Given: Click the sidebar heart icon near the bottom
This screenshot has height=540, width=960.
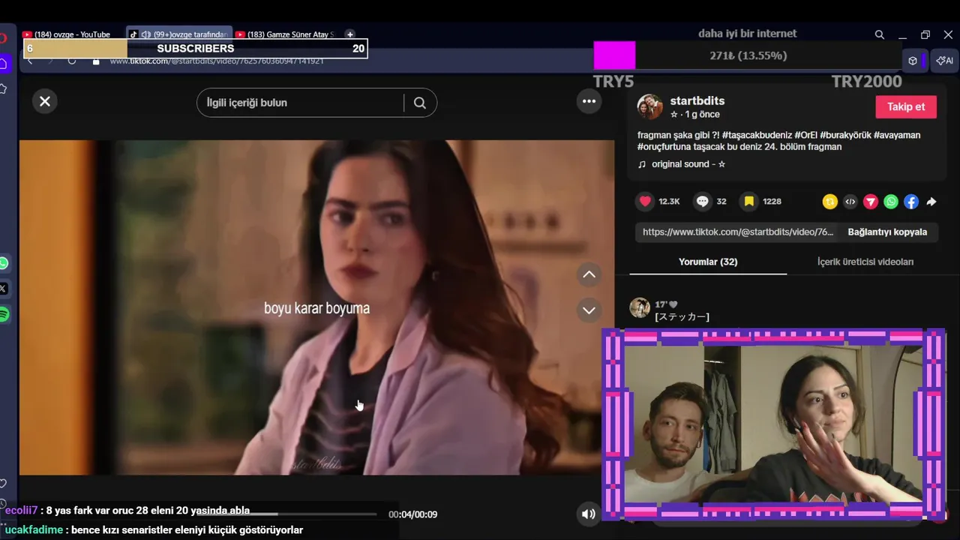Looking at the screenshot, I should click(3, 483).
